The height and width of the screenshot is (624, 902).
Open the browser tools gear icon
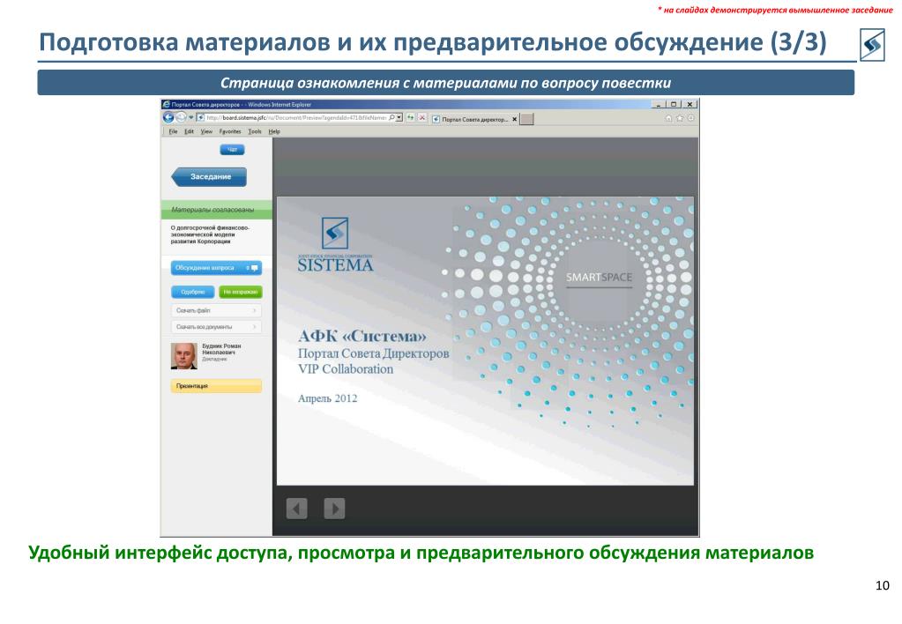click(x=690, y=118)
